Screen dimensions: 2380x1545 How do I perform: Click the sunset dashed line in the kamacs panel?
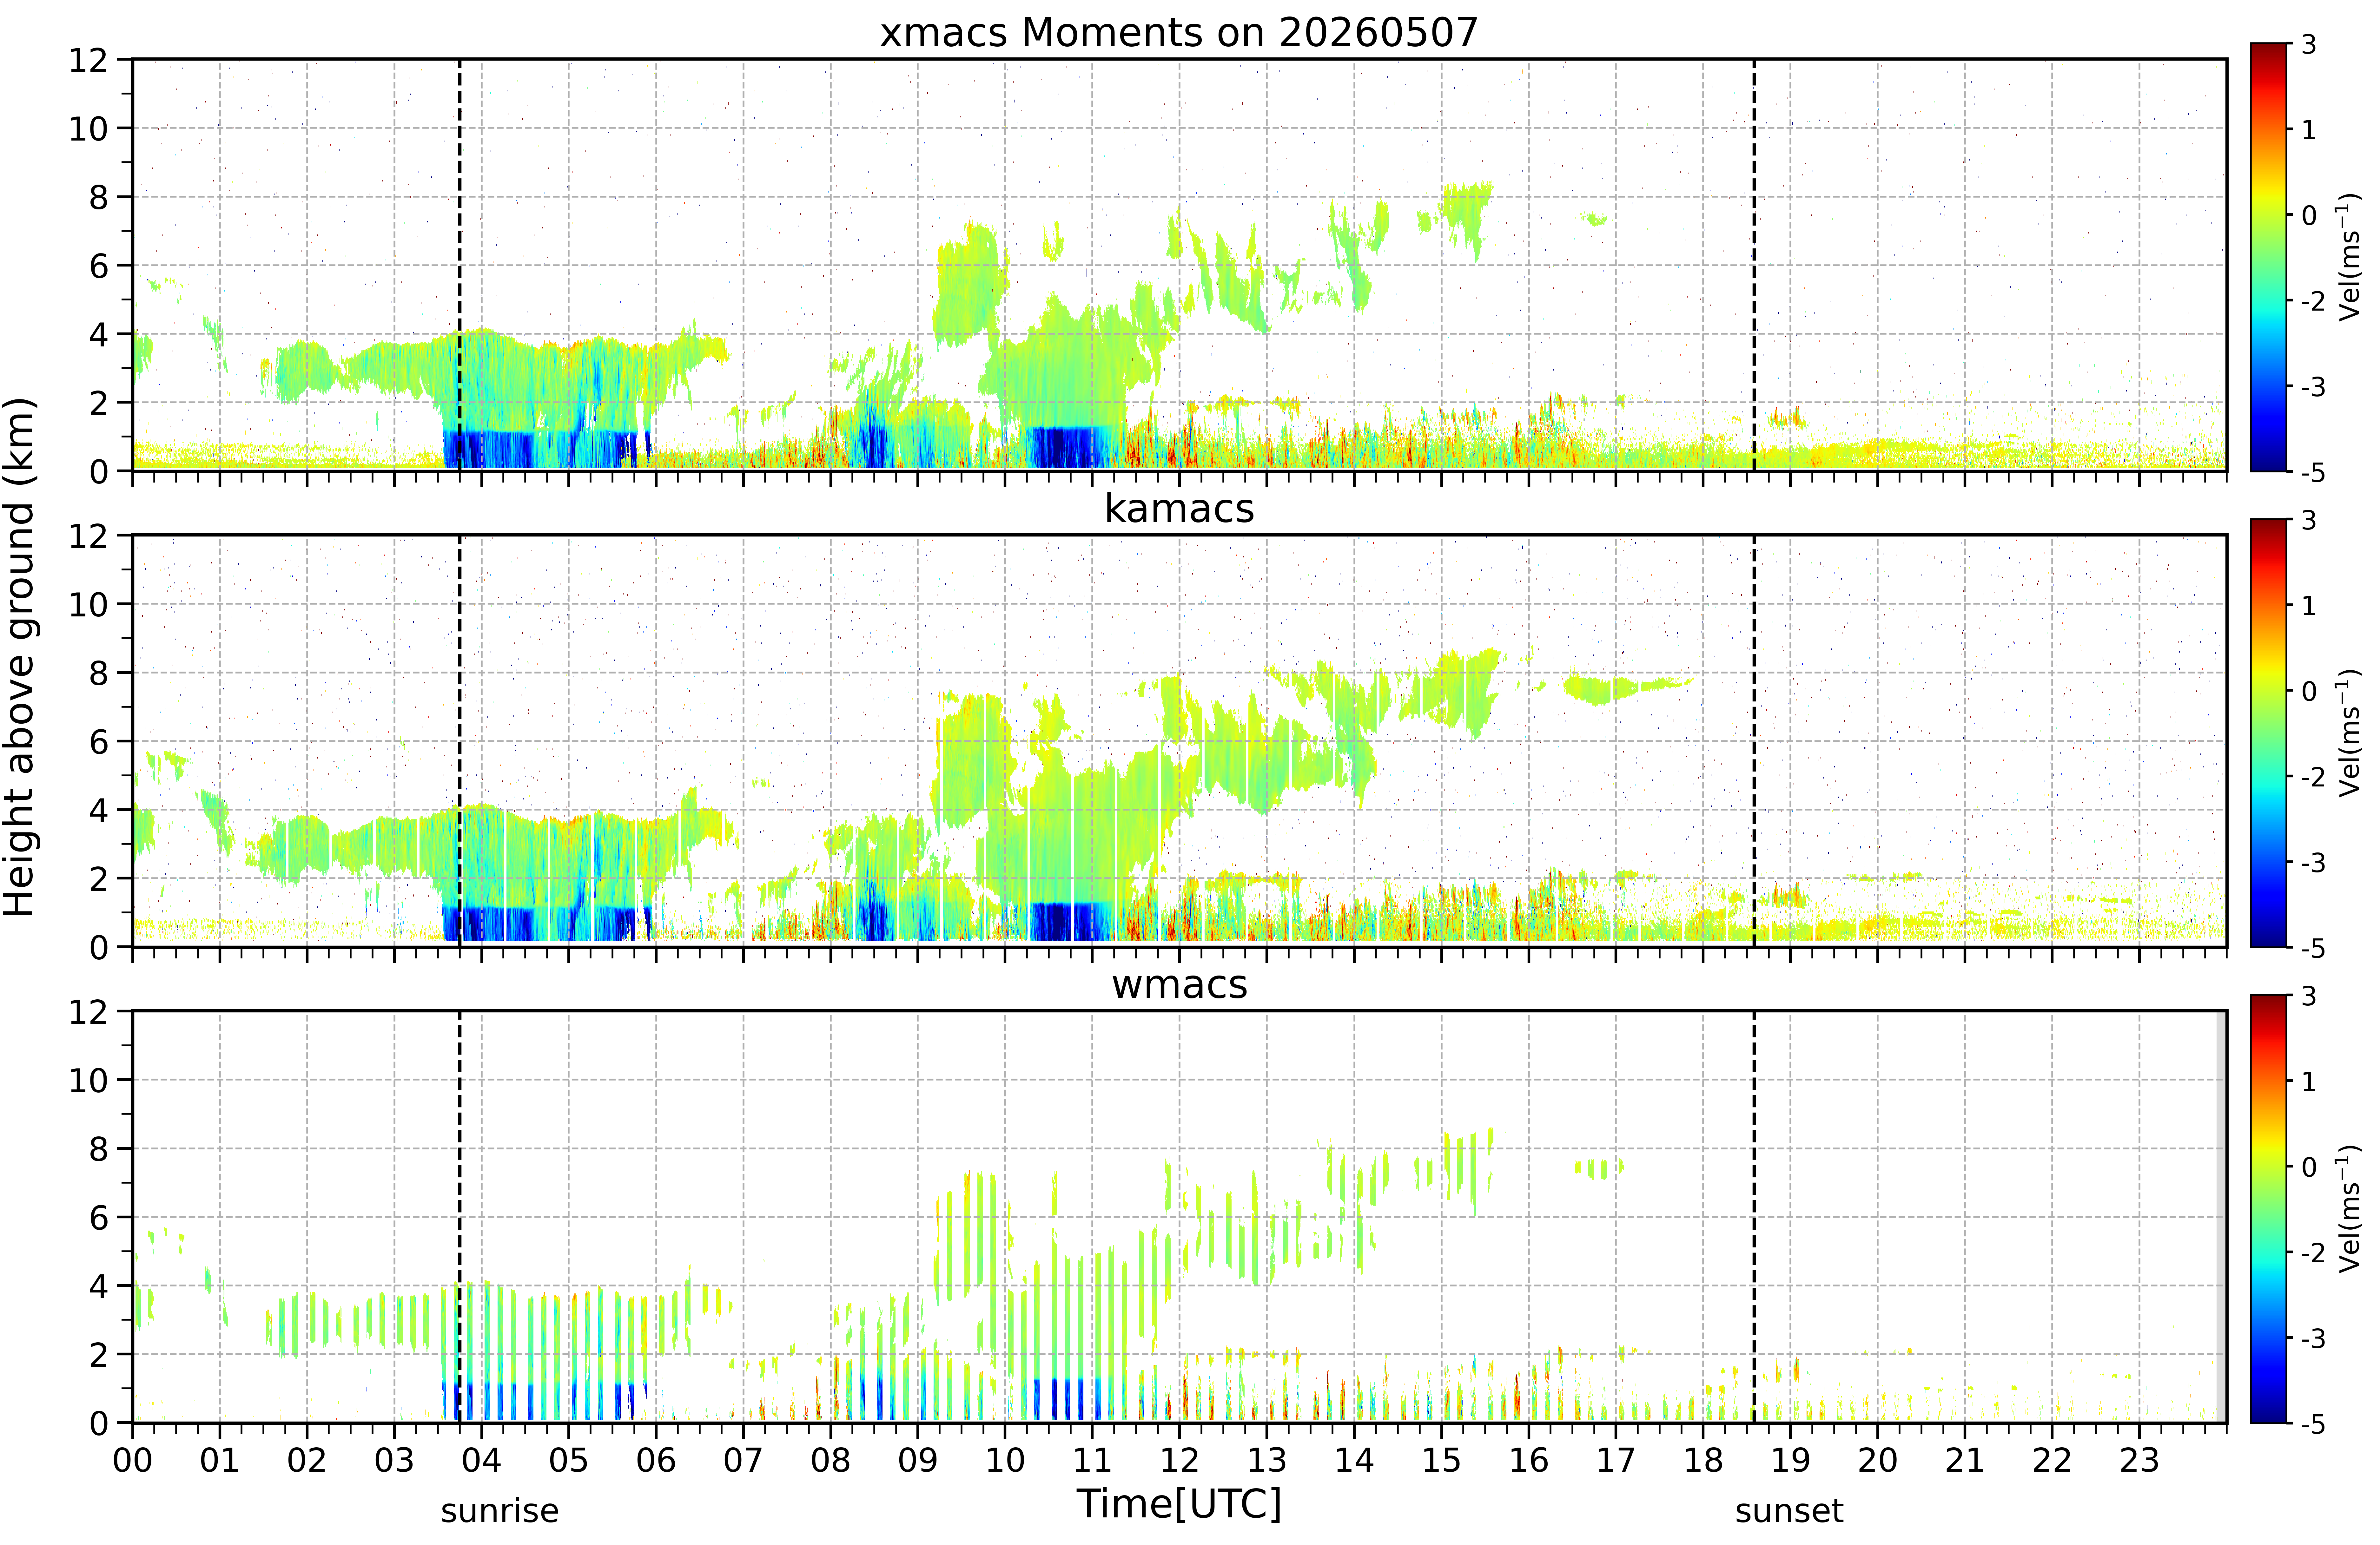(x=1754, y=741)
